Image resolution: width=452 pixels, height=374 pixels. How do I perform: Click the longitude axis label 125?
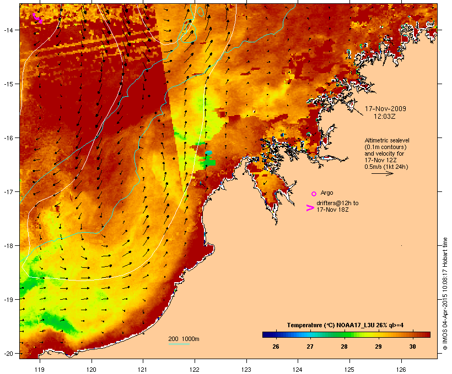coord(349,370)
